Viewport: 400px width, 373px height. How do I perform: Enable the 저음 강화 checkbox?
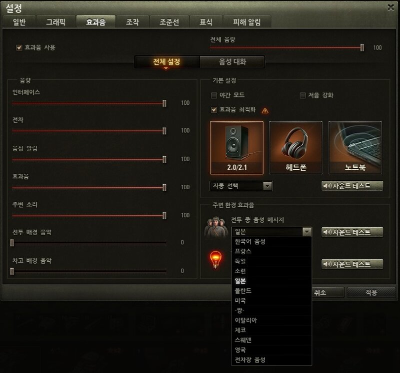click(302, 95)
